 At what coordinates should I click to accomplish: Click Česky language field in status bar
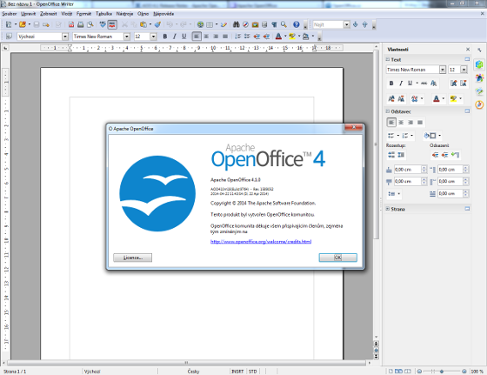[x=193, y=372]
